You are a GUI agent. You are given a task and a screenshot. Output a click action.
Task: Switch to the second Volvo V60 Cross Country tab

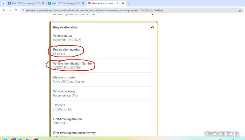[x=66, y=3]
